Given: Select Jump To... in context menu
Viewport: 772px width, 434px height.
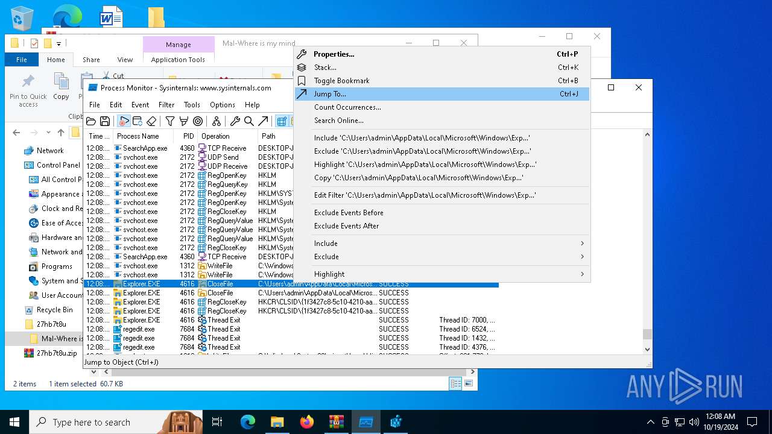Looking at the screenshot, I should click(442, 94).
